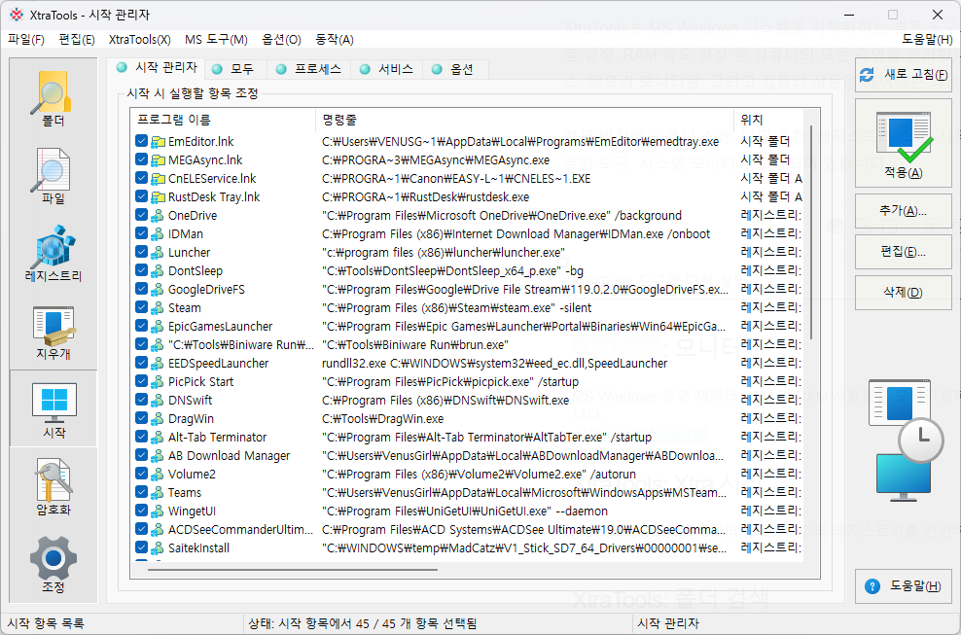This screenshot has height=635, width=961.
Task: Select the AB Download Manager row name
Action: click(x=230, y=456)
